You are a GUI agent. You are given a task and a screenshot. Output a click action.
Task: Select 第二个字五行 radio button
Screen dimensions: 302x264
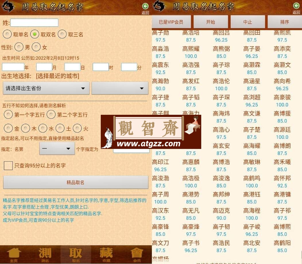[x=51, y=114]
